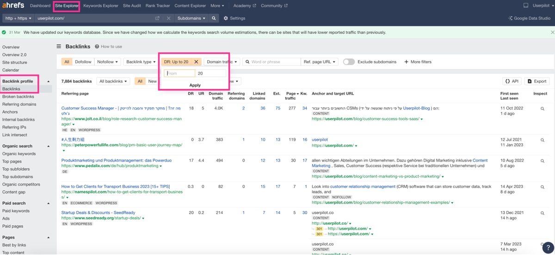Select the New backlinks tab

click(x=152, y=81)
